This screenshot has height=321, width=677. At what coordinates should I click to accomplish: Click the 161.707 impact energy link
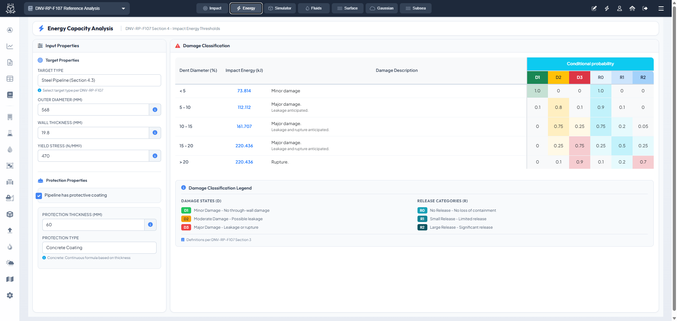tap(244, 126)
